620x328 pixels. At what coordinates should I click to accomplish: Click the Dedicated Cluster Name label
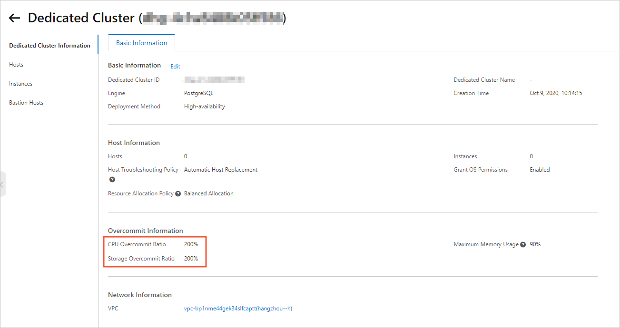pos(484,80)
